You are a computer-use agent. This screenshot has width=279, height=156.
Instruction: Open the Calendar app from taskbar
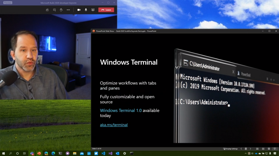tap(89, 153)
